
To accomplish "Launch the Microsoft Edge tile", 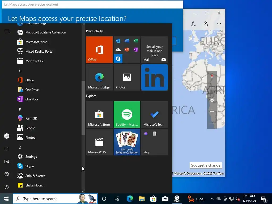I will pos(99,77).
